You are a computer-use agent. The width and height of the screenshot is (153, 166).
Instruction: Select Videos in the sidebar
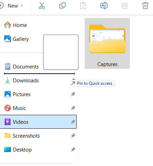point(38,122)
